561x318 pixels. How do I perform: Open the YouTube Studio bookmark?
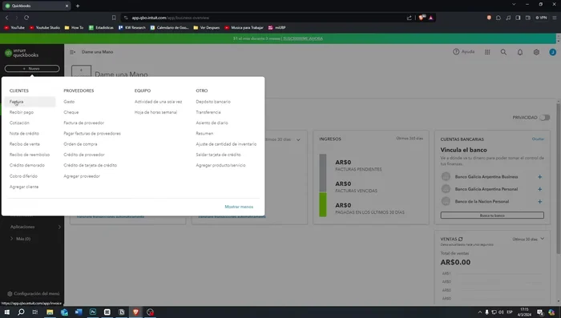(45, 27)
